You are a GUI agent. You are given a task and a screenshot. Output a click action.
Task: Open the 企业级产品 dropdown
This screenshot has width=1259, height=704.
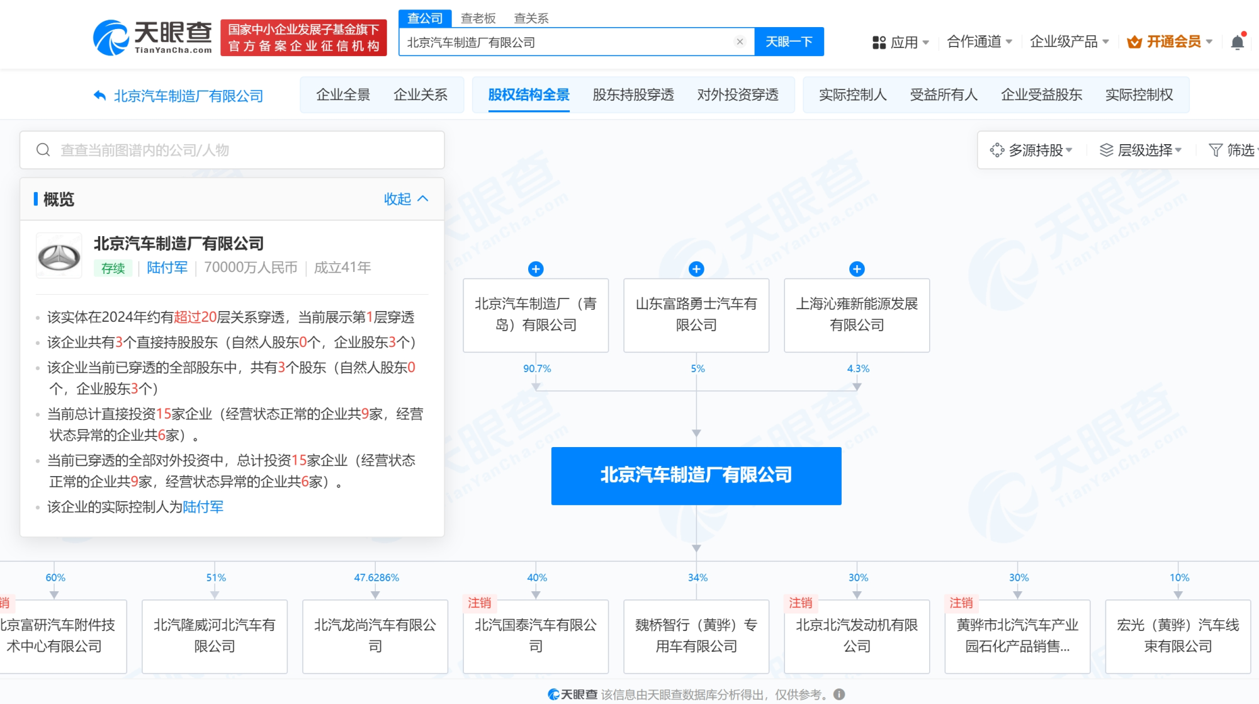coord(1070,42)
